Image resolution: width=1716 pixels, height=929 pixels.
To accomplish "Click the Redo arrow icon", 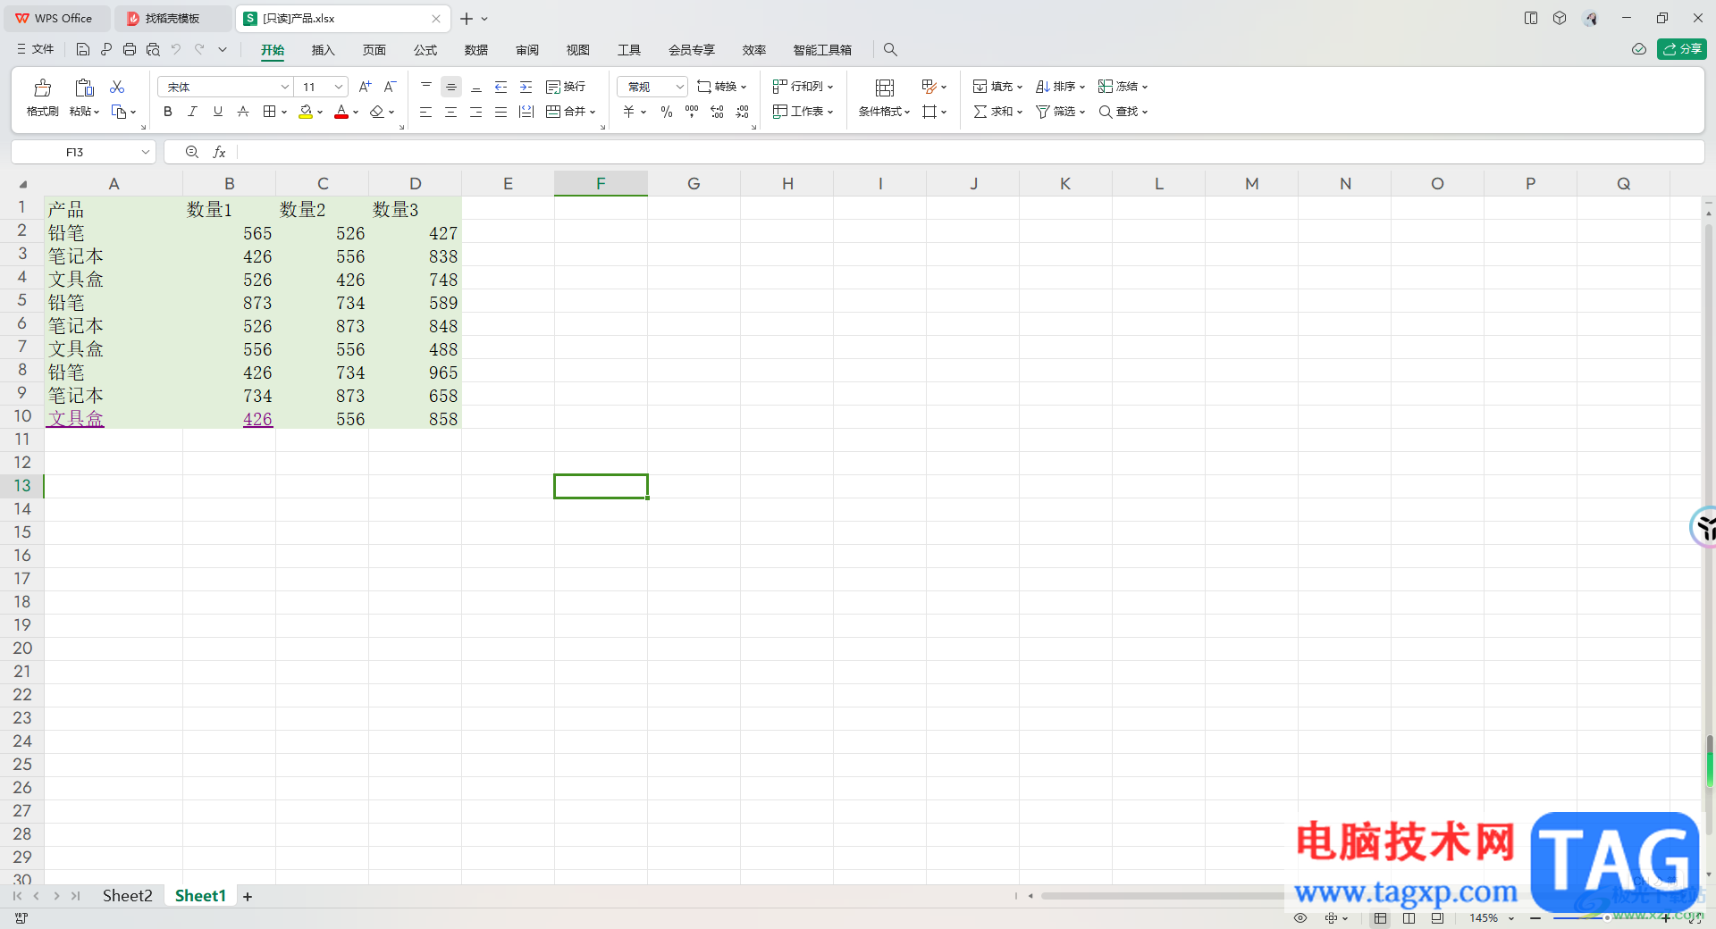I will (199, 49).
